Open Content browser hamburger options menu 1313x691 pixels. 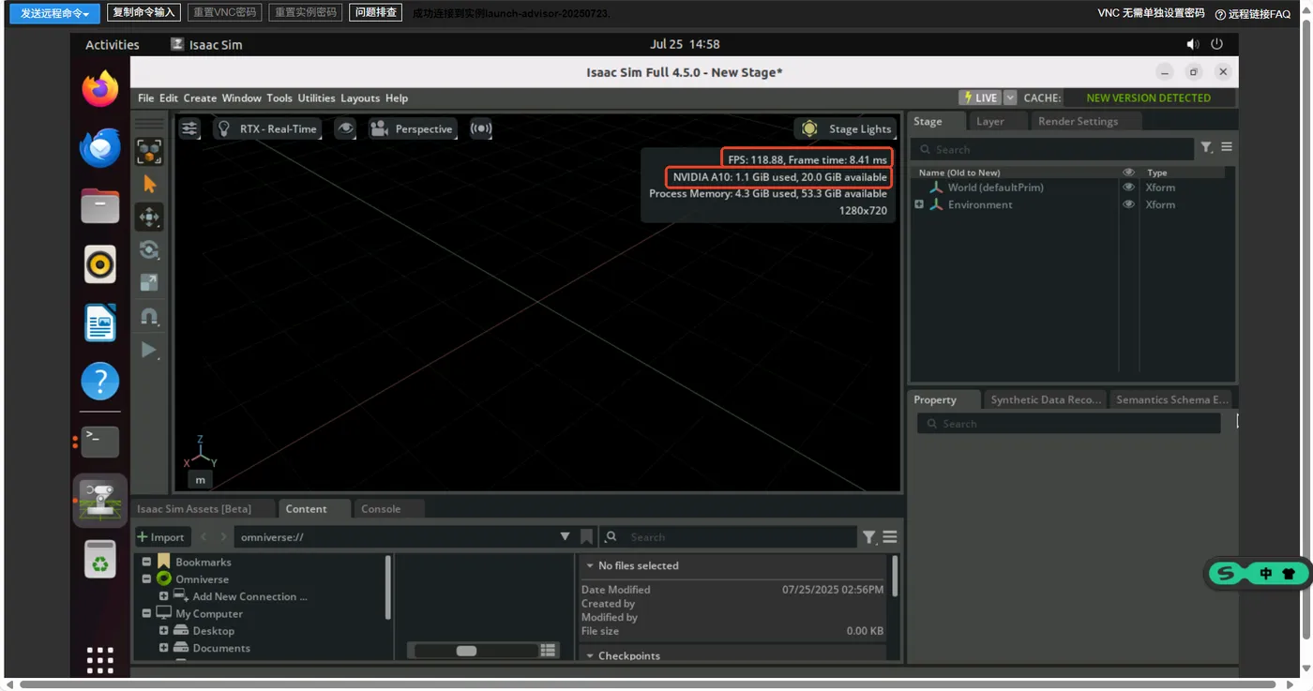coord(890,537)
